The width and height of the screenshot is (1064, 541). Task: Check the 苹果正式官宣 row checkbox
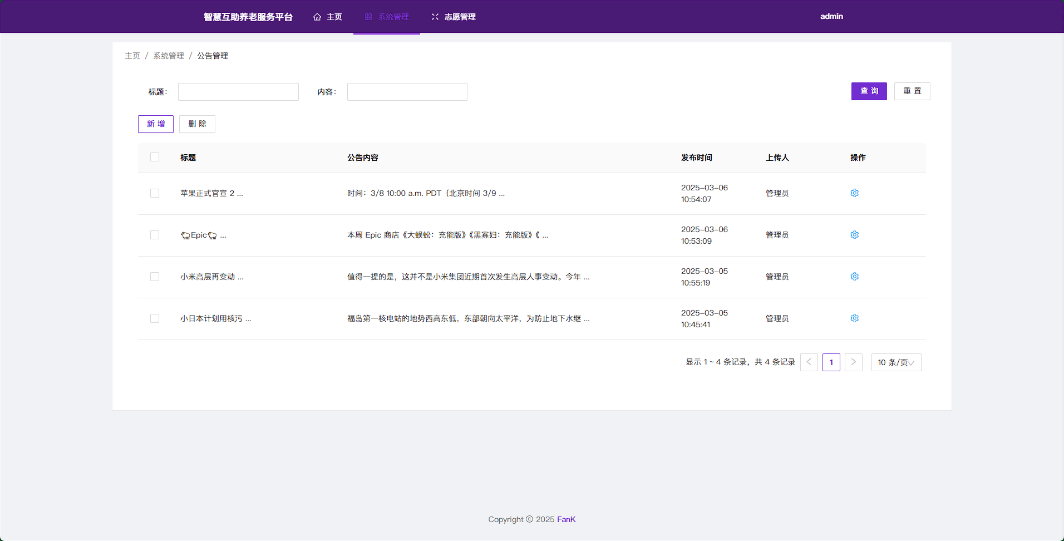[x=155, y=193]
